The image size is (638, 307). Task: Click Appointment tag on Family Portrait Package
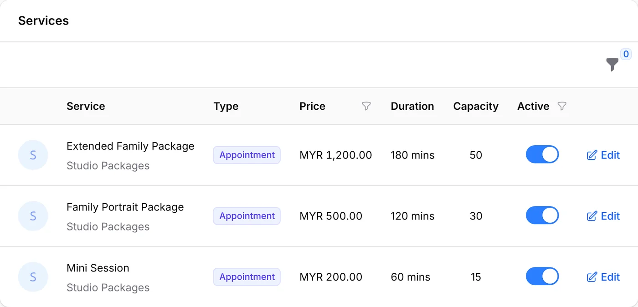247,216
